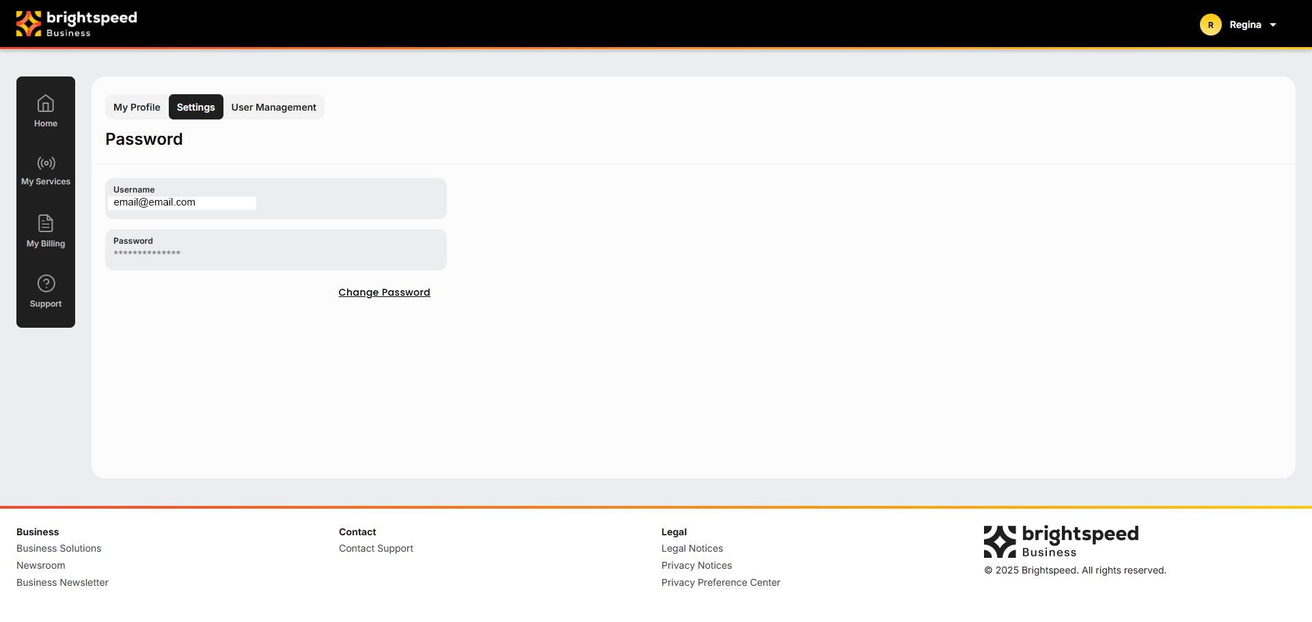The height and width of the screenshot is (622, 1312).
Task: Click the Brightspeed Business header logo
Action: [77, 24]
